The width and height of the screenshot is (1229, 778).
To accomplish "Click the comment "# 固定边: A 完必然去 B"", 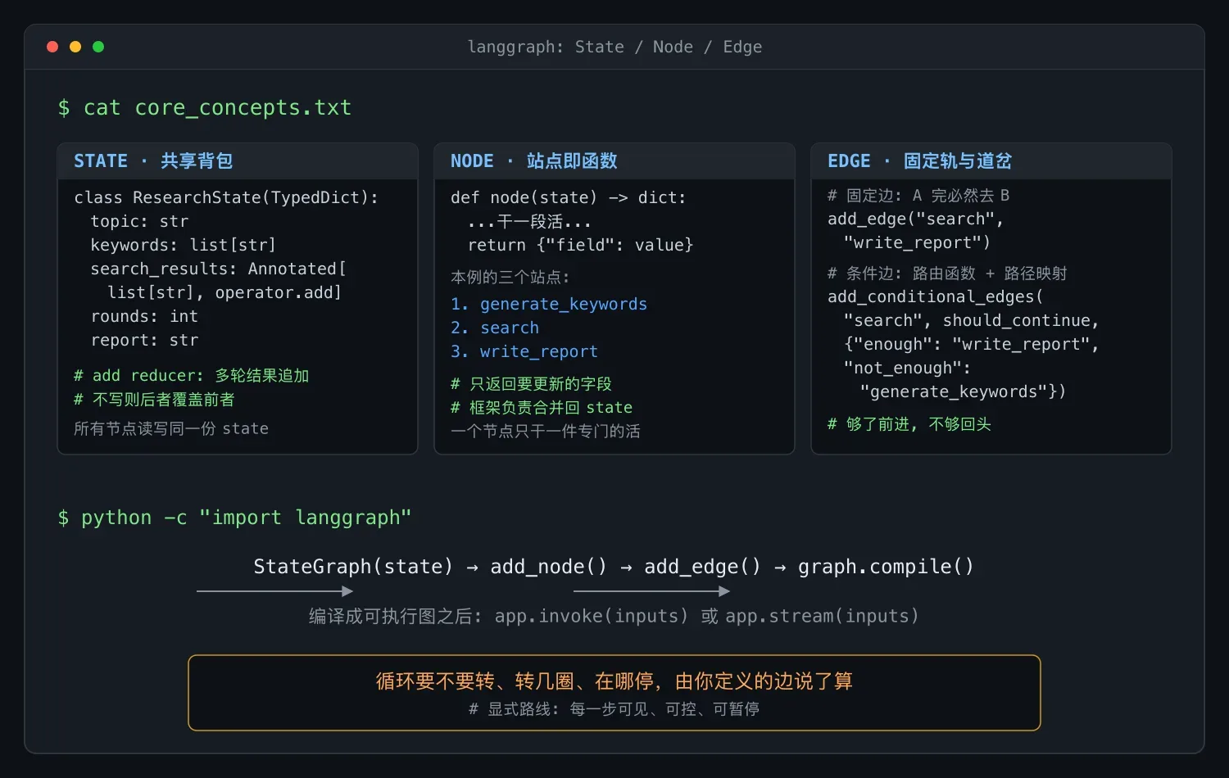I will [918, 195].
